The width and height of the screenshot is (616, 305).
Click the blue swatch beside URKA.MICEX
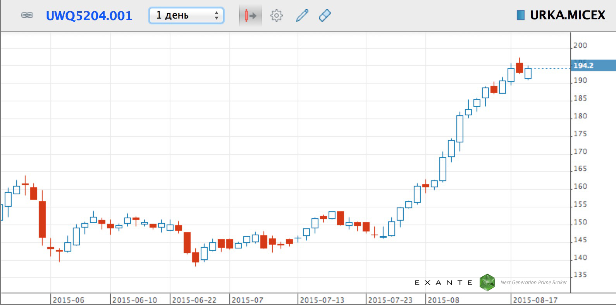(521, 15)
